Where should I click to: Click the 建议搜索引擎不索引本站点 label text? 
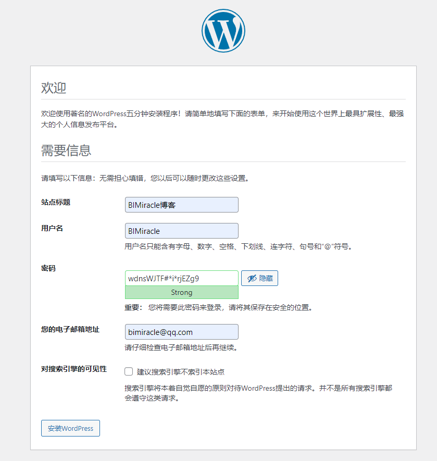(181, 372)
